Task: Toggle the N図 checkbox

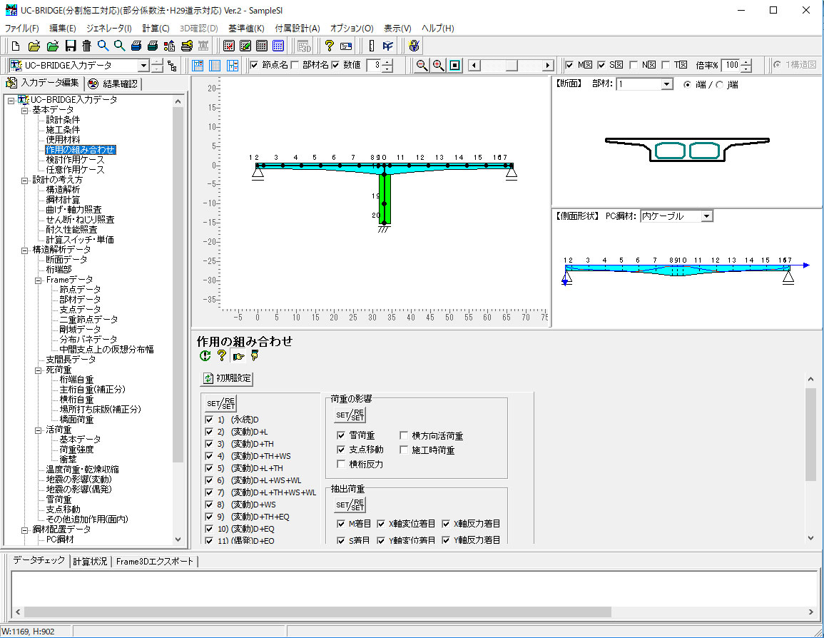Action: (x=634, y=66)
